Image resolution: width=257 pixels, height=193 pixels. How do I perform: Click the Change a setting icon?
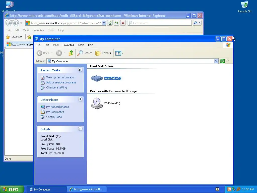[43, 88]
